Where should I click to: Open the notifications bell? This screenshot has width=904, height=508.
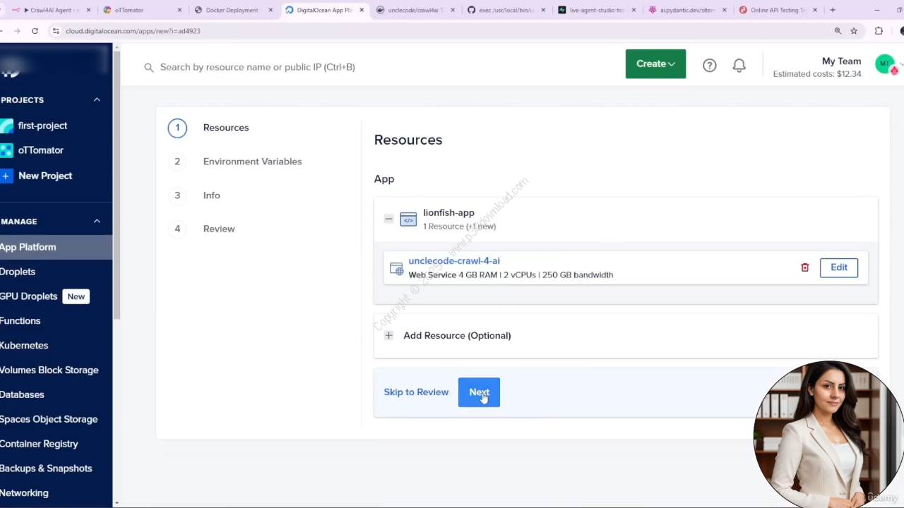[739, 66]
